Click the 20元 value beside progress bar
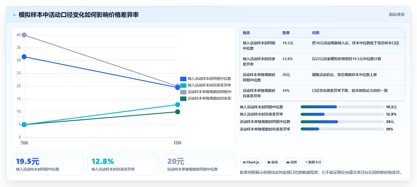 point(390,122)
